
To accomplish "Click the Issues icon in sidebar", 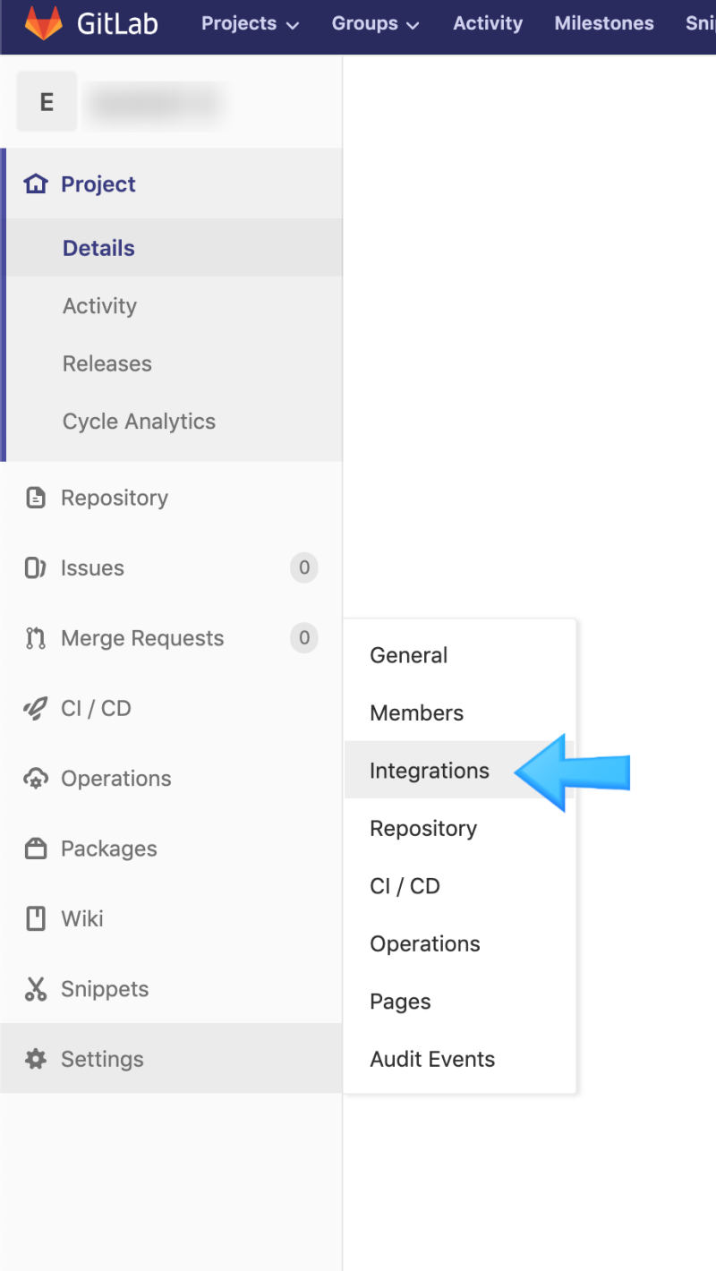I will (36, 568).
